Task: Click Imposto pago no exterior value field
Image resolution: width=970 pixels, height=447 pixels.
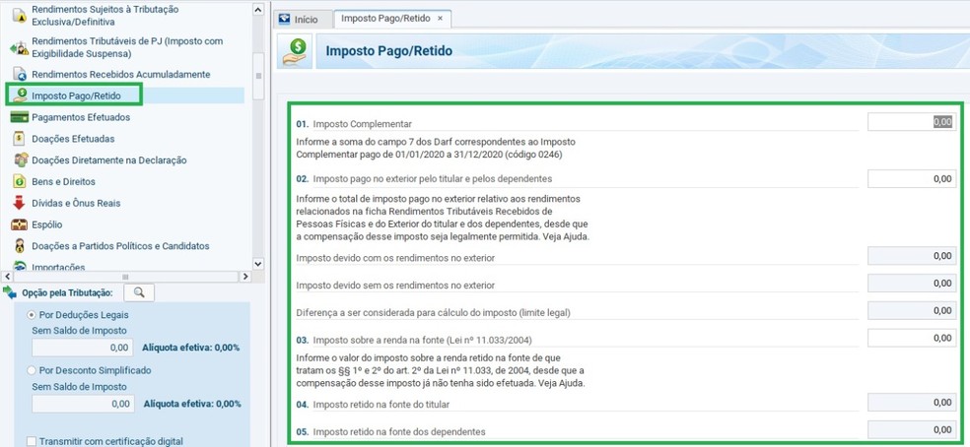Action: point(911,179)
